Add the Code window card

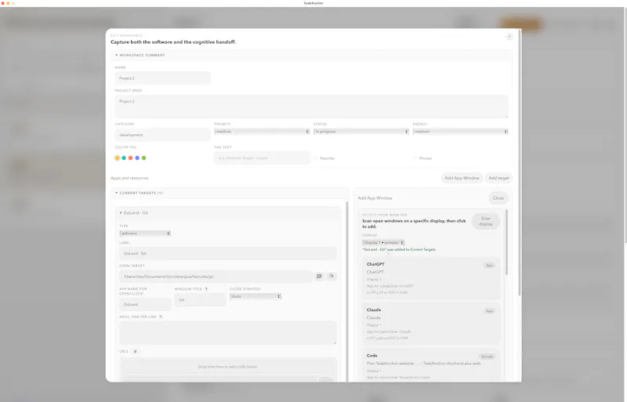click(x=430, y=365)
